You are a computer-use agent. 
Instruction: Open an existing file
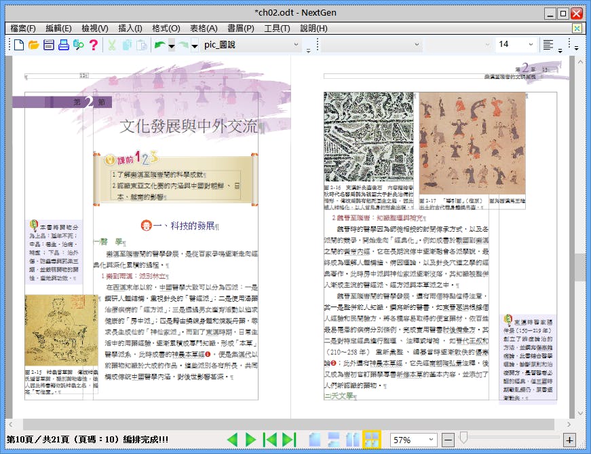(x=34, y=45)
